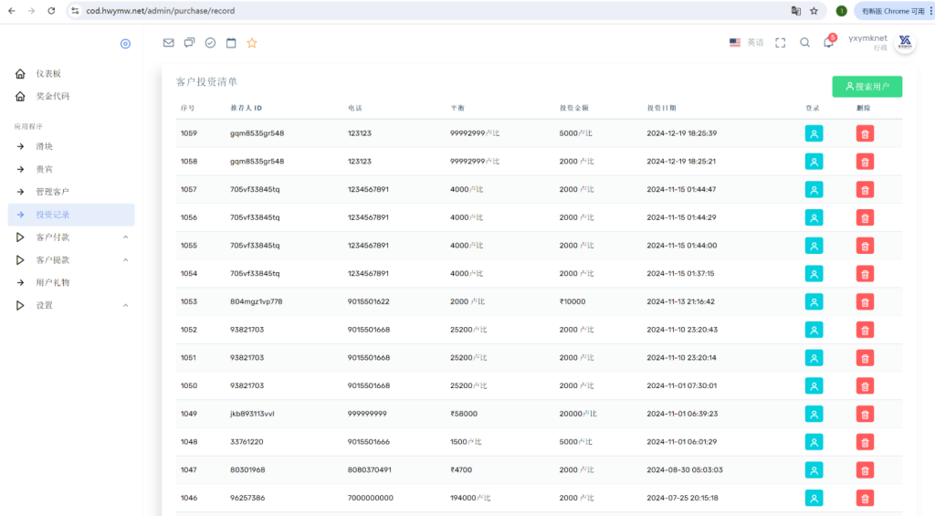Delete record row 1047
This screenshot has height=516, width=935.
coord(866,470)
